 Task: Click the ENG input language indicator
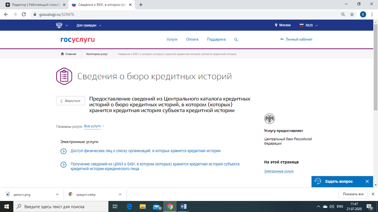coord(340,207)
